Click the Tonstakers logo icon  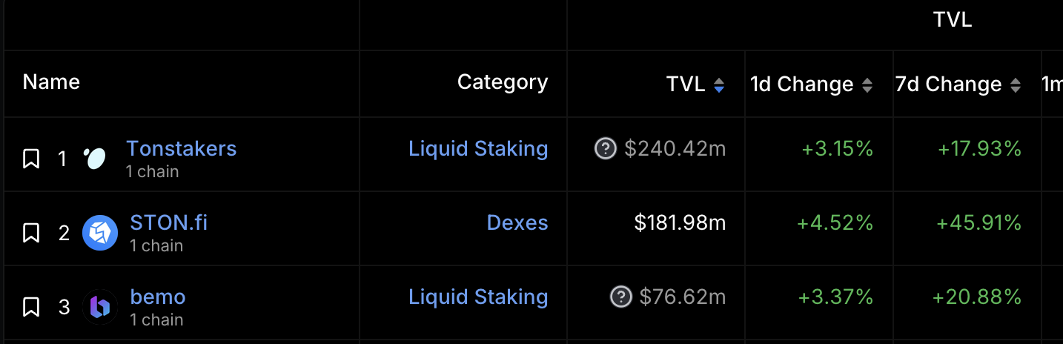(96, 159)
